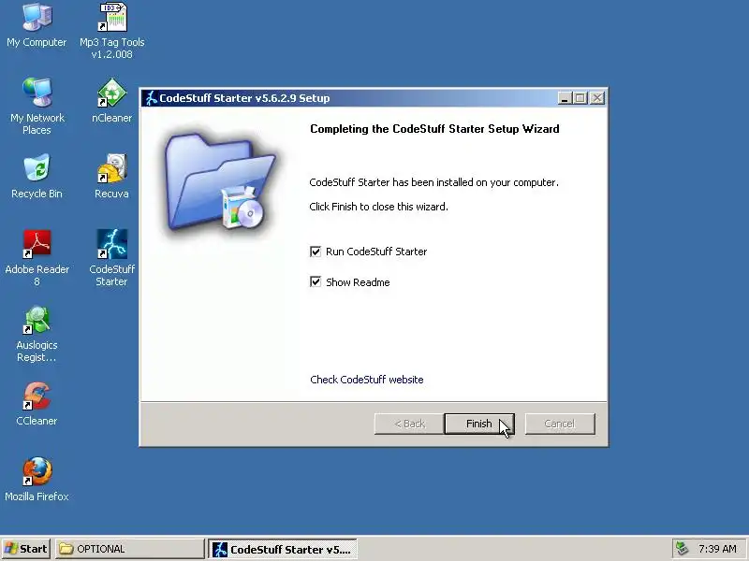Launch CCleaner from the desktop
Image resolution: width=749 pixels, height=561 pixels.
[37, 403]
